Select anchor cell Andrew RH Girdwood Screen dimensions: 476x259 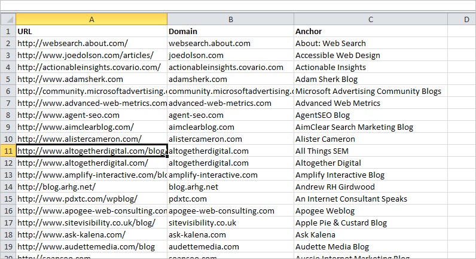(x=371, y=187)
